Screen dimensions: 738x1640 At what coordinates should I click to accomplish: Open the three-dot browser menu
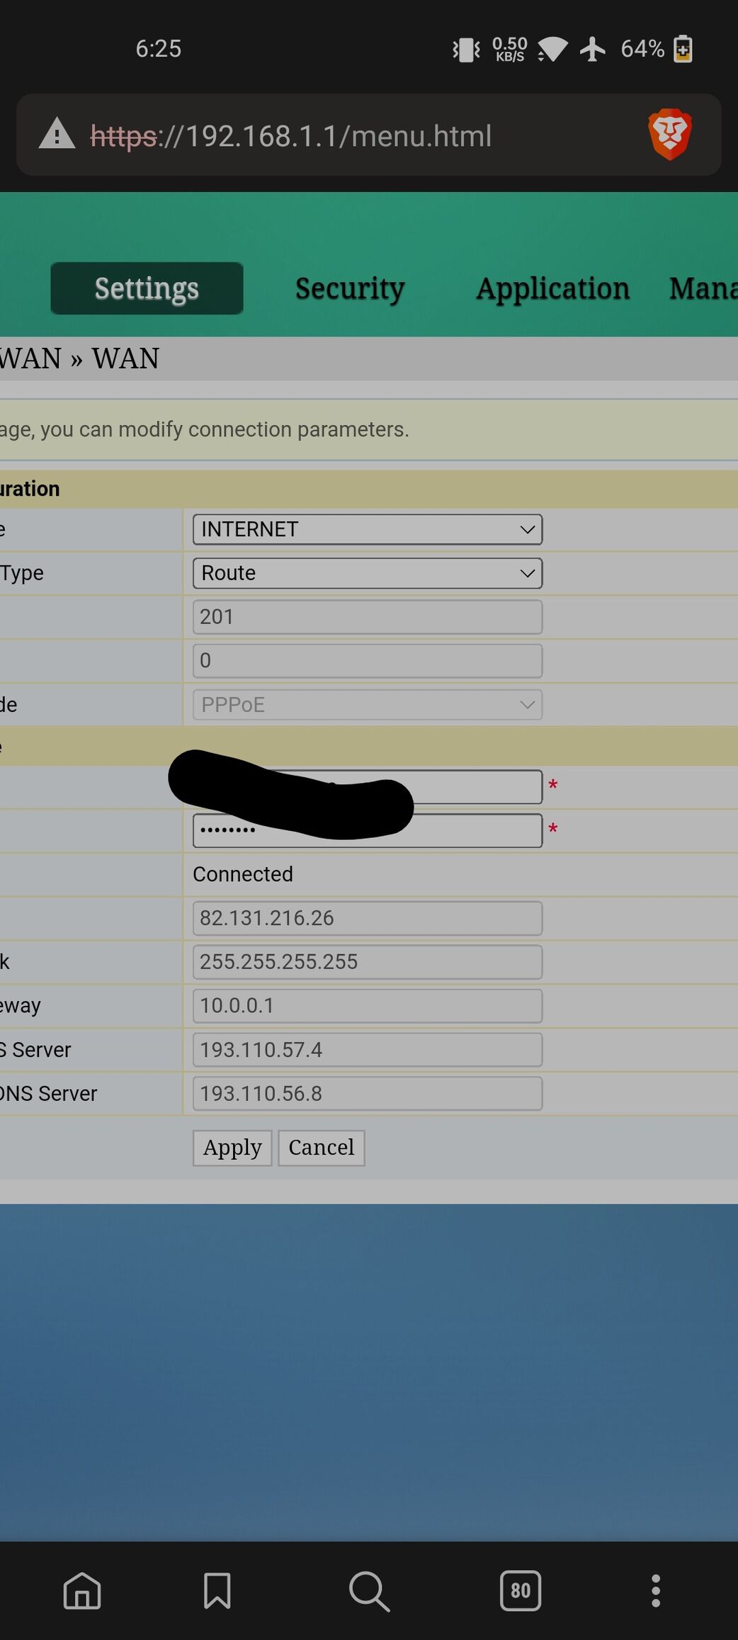pos(656,1590)
